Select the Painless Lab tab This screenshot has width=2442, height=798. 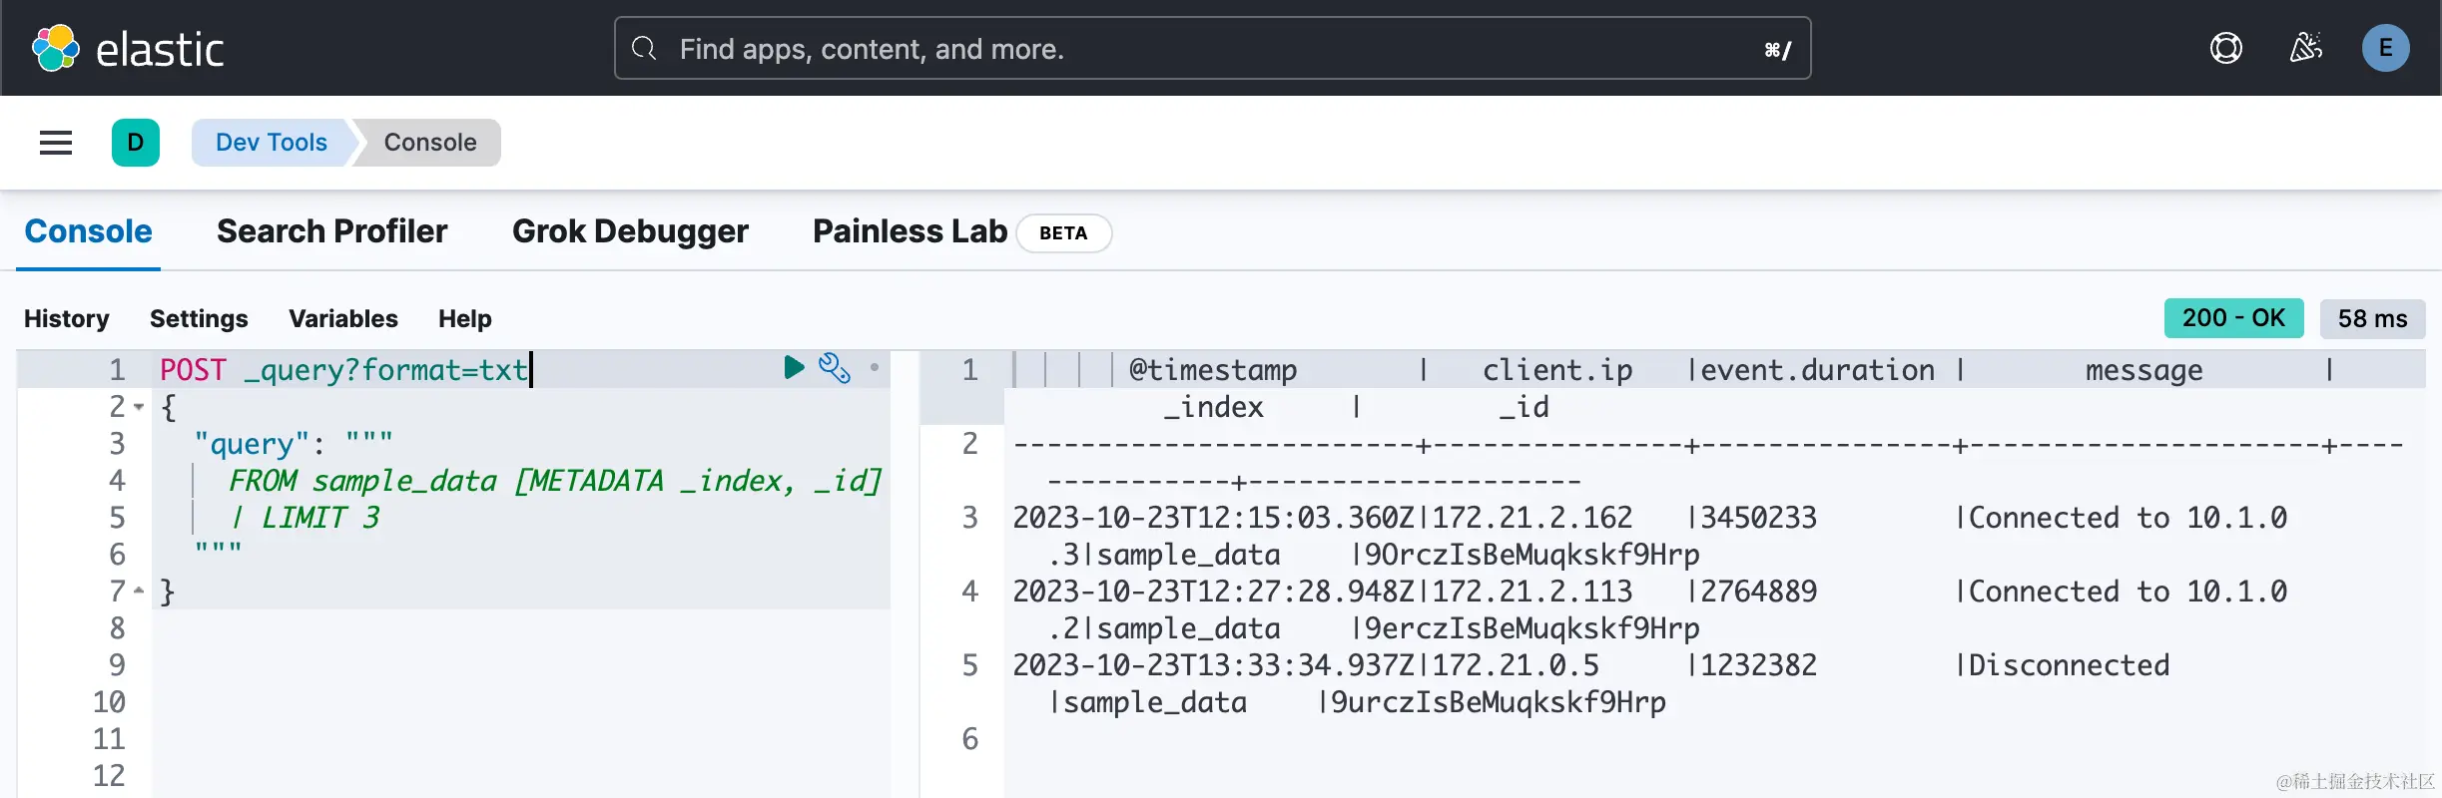click(910, 231)
